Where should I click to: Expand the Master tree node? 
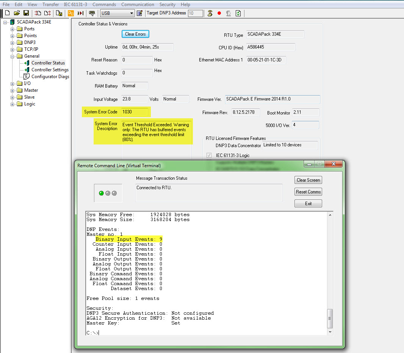(x=12, y=91)
